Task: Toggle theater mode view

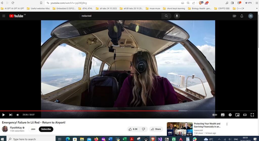Action: (245, 115)
